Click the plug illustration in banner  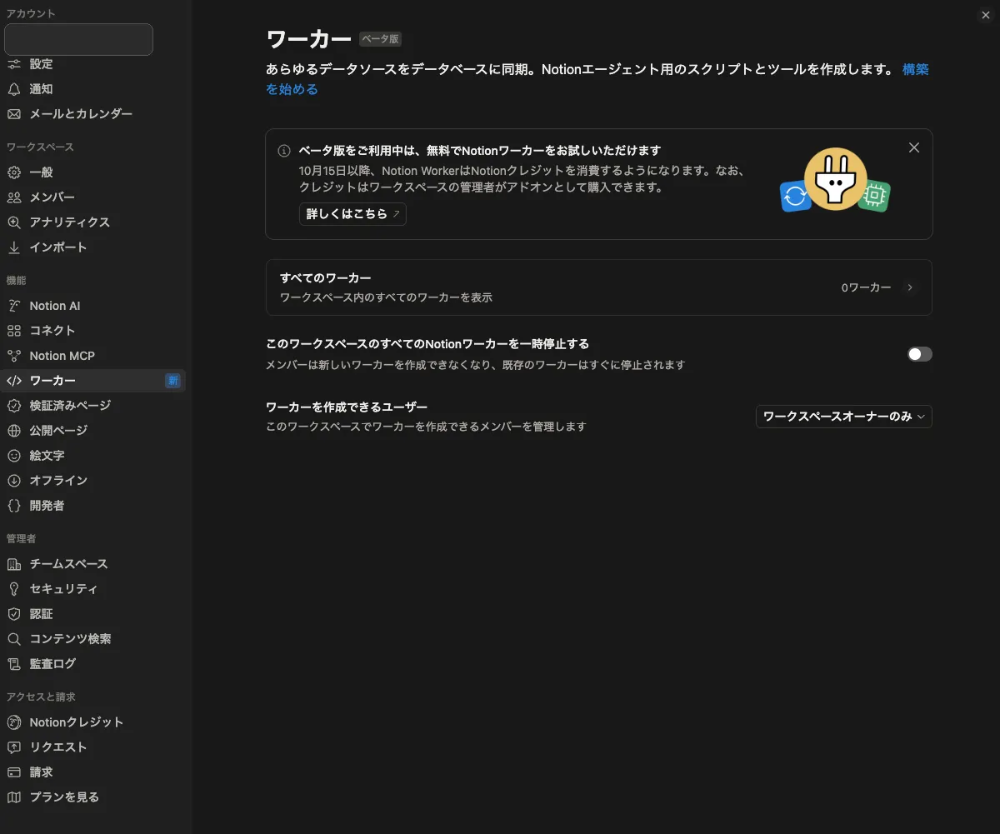point(835,178)
